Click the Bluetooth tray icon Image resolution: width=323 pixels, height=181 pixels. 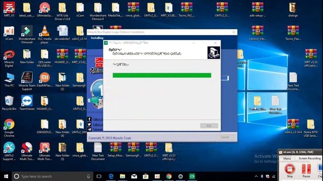coord(262,176)
